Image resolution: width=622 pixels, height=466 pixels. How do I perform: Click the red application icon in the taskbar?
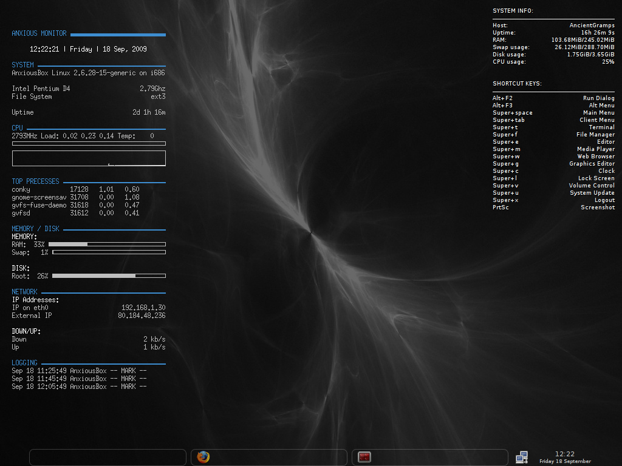[x=364, y=457]
